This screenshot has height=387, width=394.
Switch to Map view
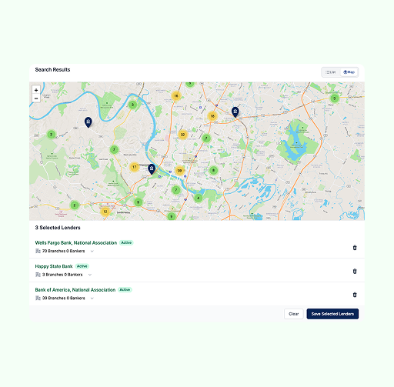(349, 72)
